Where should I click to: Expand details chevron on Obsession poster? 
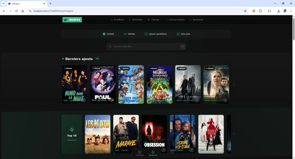pyautogui.click(x=163, y=150)
